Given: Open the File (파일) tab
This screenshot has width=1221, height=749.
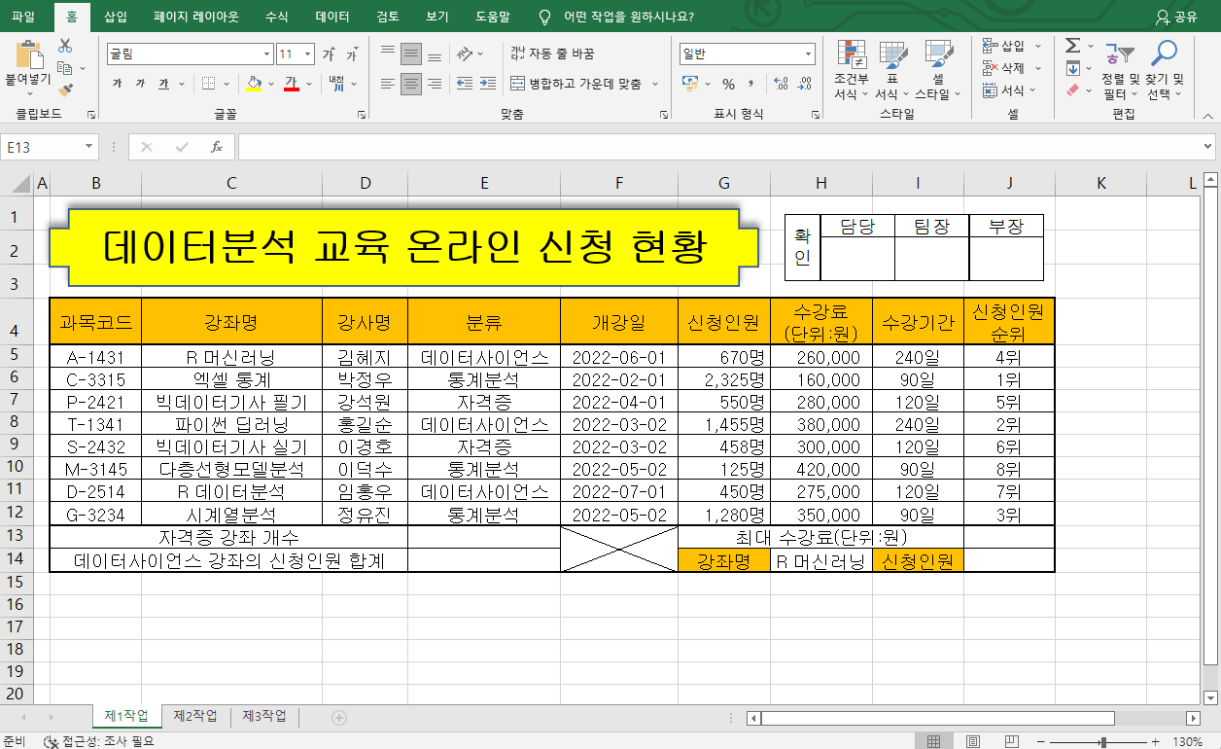Looking at the screenshot, I should [23, 17].
